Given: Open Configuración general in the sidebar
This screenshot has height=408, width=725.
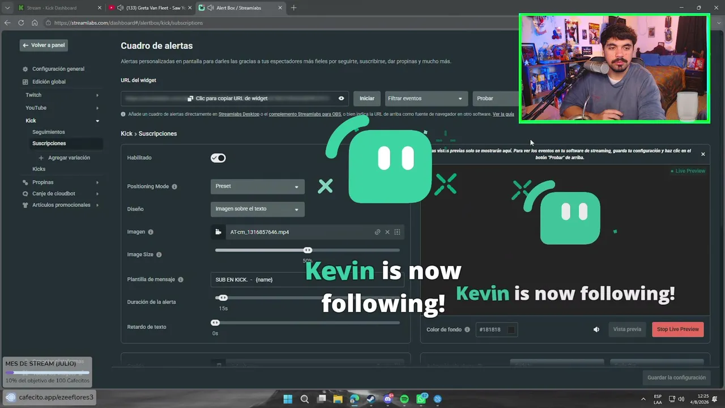Looking at the screenshot, I should (58, 69).
